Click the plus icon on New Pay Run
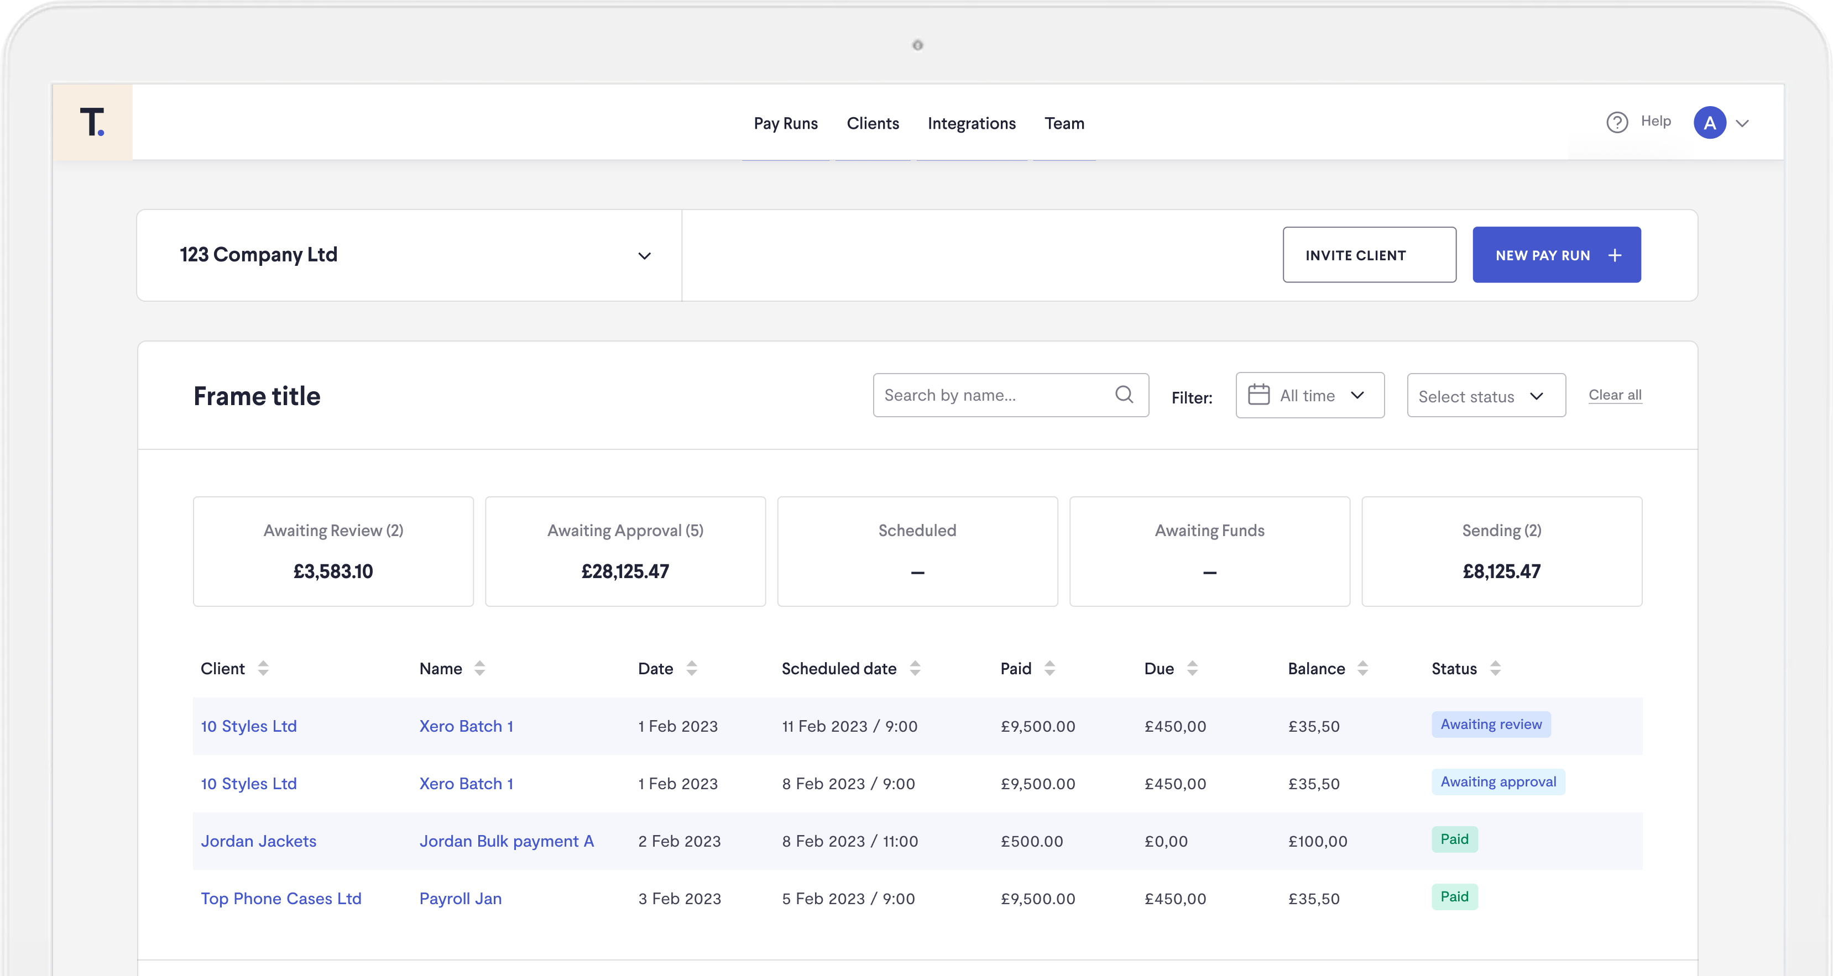Viewport: 1833px width, 976px height. tap(1615, 255)
